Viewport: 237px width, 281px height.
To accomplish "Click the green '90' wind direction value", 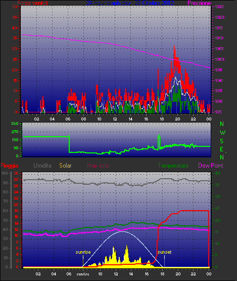I will 16,148.
